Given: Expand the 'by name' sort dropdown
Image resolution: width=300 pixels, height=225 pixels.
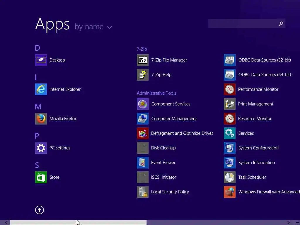Looking at the screenshot, I should pyautogui.click(x=93, y=27).
